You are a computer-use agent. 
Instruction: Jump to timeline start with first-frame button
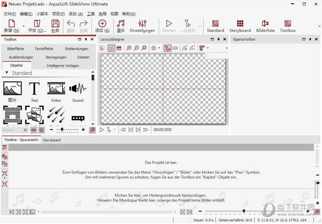tap(12, 212)
